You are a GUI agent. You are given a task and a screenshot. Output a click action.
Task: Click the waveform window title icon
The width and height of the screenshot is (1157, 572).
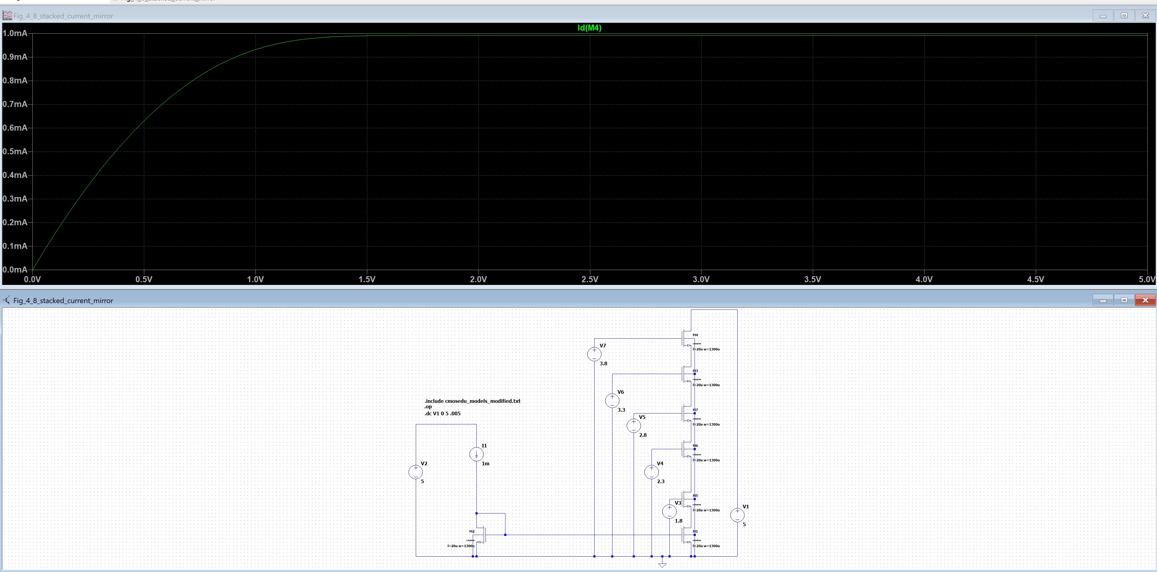pos(7,16)
